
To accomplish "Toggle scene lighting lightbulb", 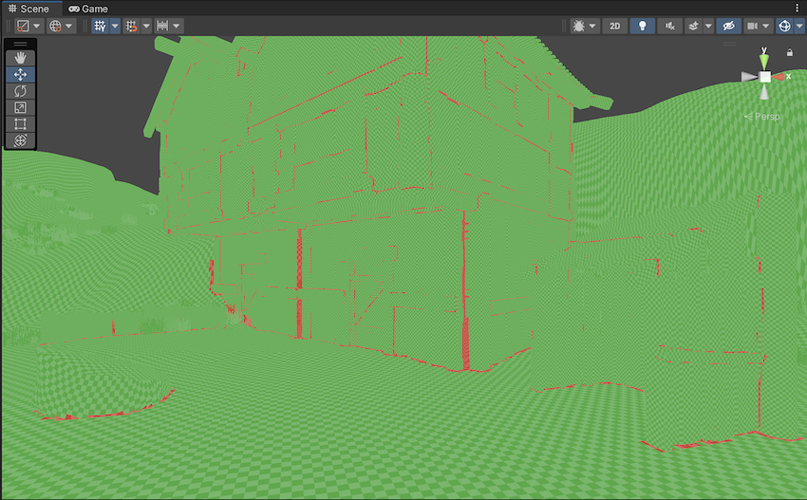I will point(643,26).
